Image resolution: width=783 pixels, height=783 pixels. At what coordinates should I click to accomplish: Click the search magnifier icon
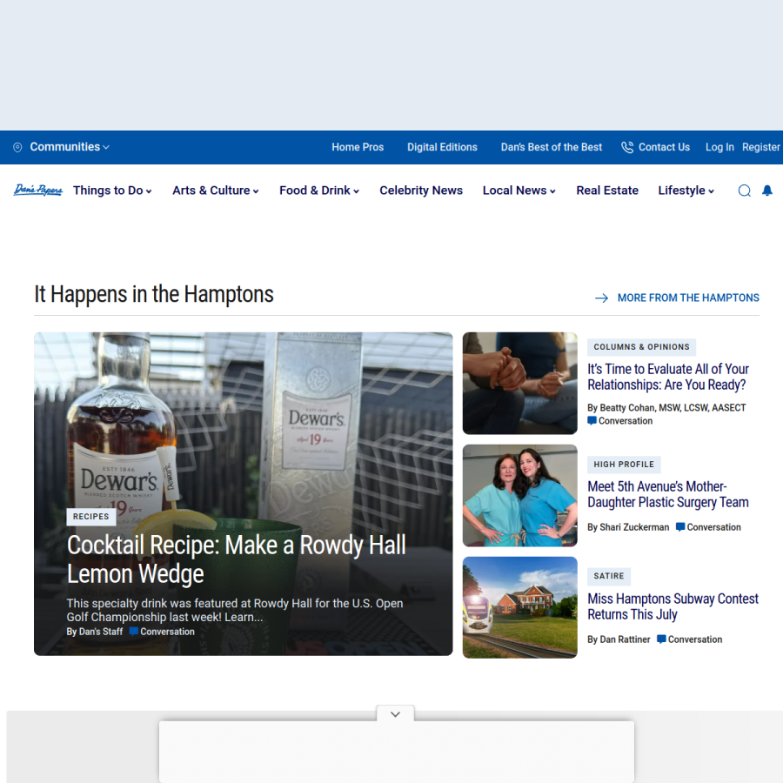(x=745, y=191)
